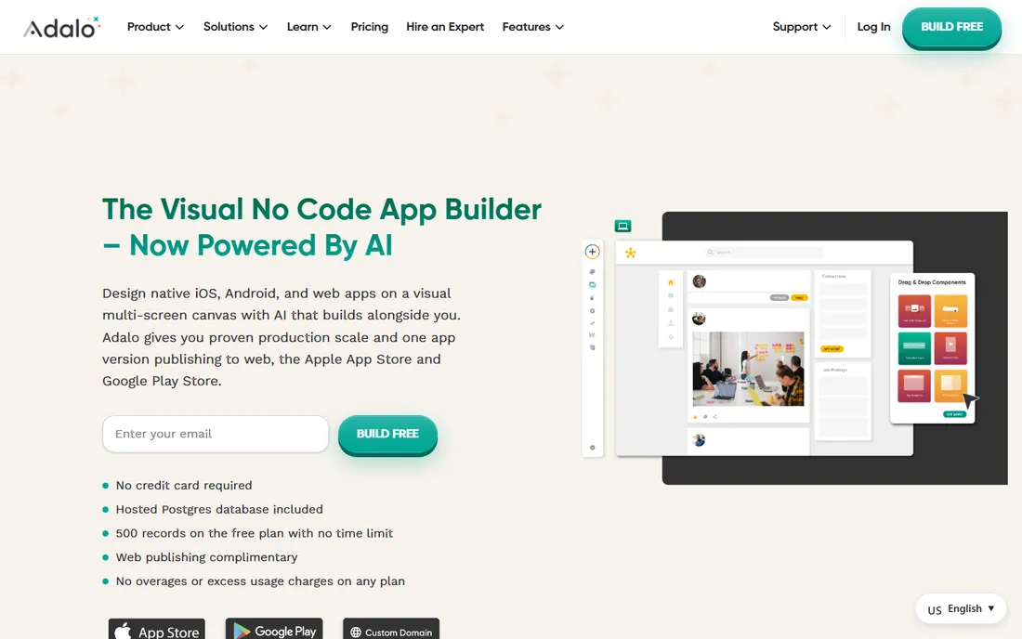Open the Product dropdown menu
Screen dimensions: 1022x639
click(x=155, y=27)
